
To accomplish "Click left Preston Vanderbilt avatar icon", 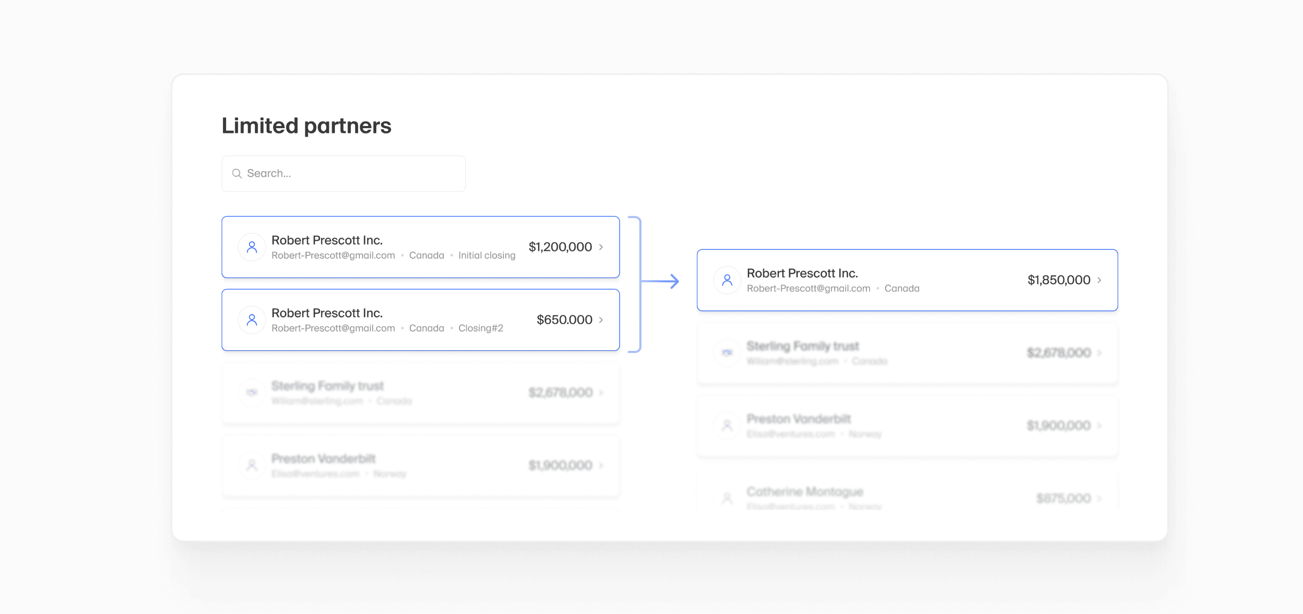I will [252, 466].
